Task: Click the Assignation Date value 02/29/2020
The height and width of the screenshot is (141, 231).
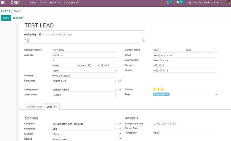Action: click(x=164, y=124)
